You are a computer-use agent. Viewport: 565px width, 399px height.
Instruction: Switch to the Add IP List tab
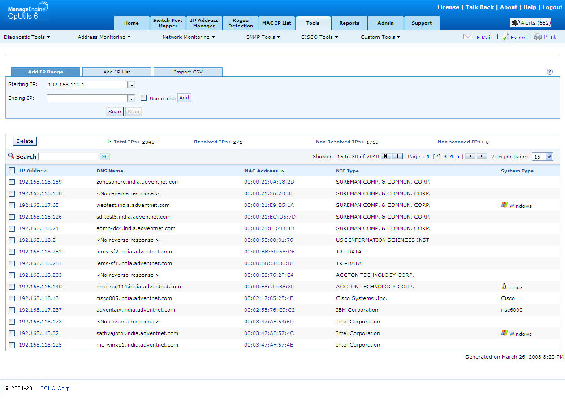tap(117, 72)
